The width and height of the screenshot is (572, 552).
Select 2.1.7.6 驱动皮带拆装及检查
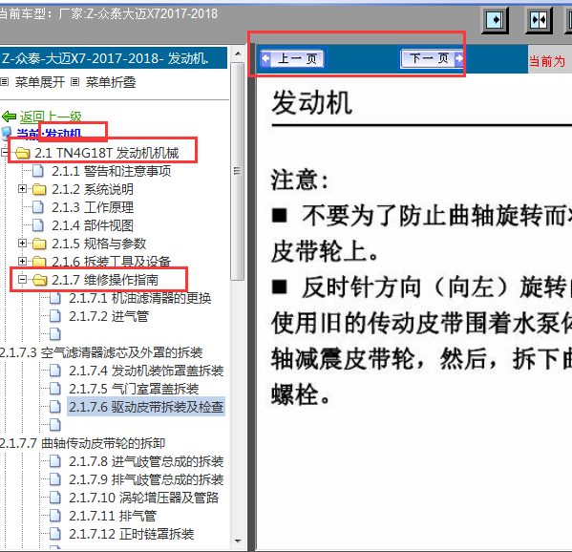point(146,407)
